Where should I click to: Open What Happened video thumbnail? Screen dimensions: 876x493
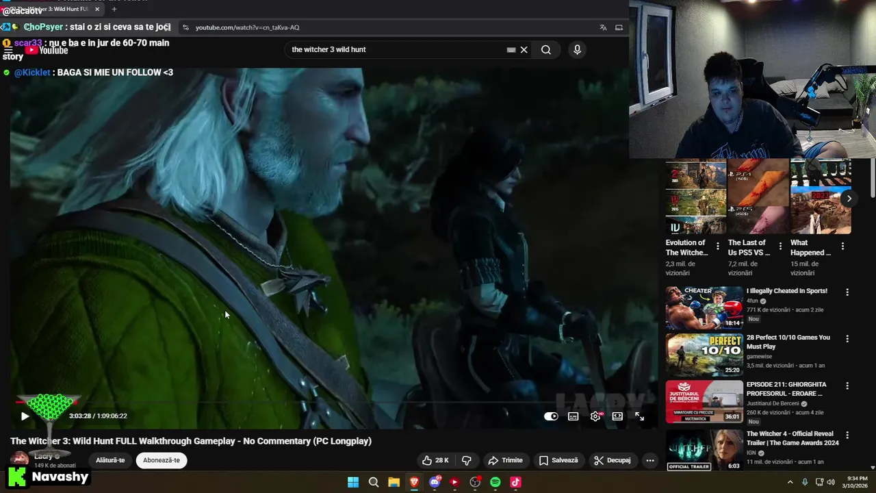point(821,197)
